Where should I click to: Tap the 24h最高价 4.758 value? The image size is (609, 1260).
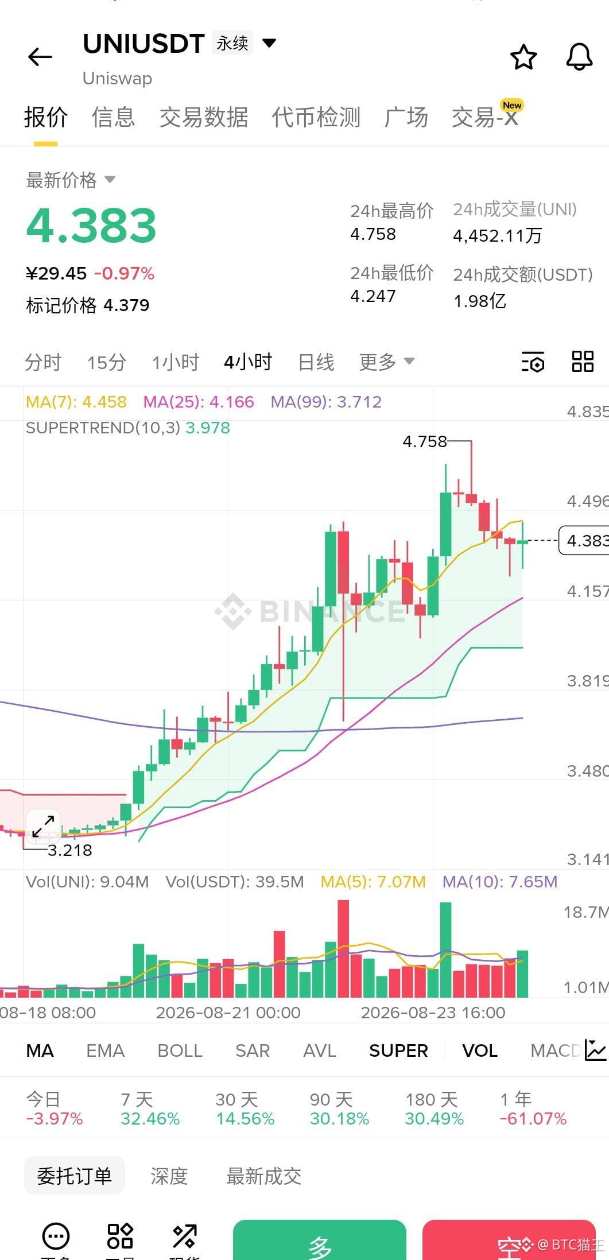click(x=373, y=234)
